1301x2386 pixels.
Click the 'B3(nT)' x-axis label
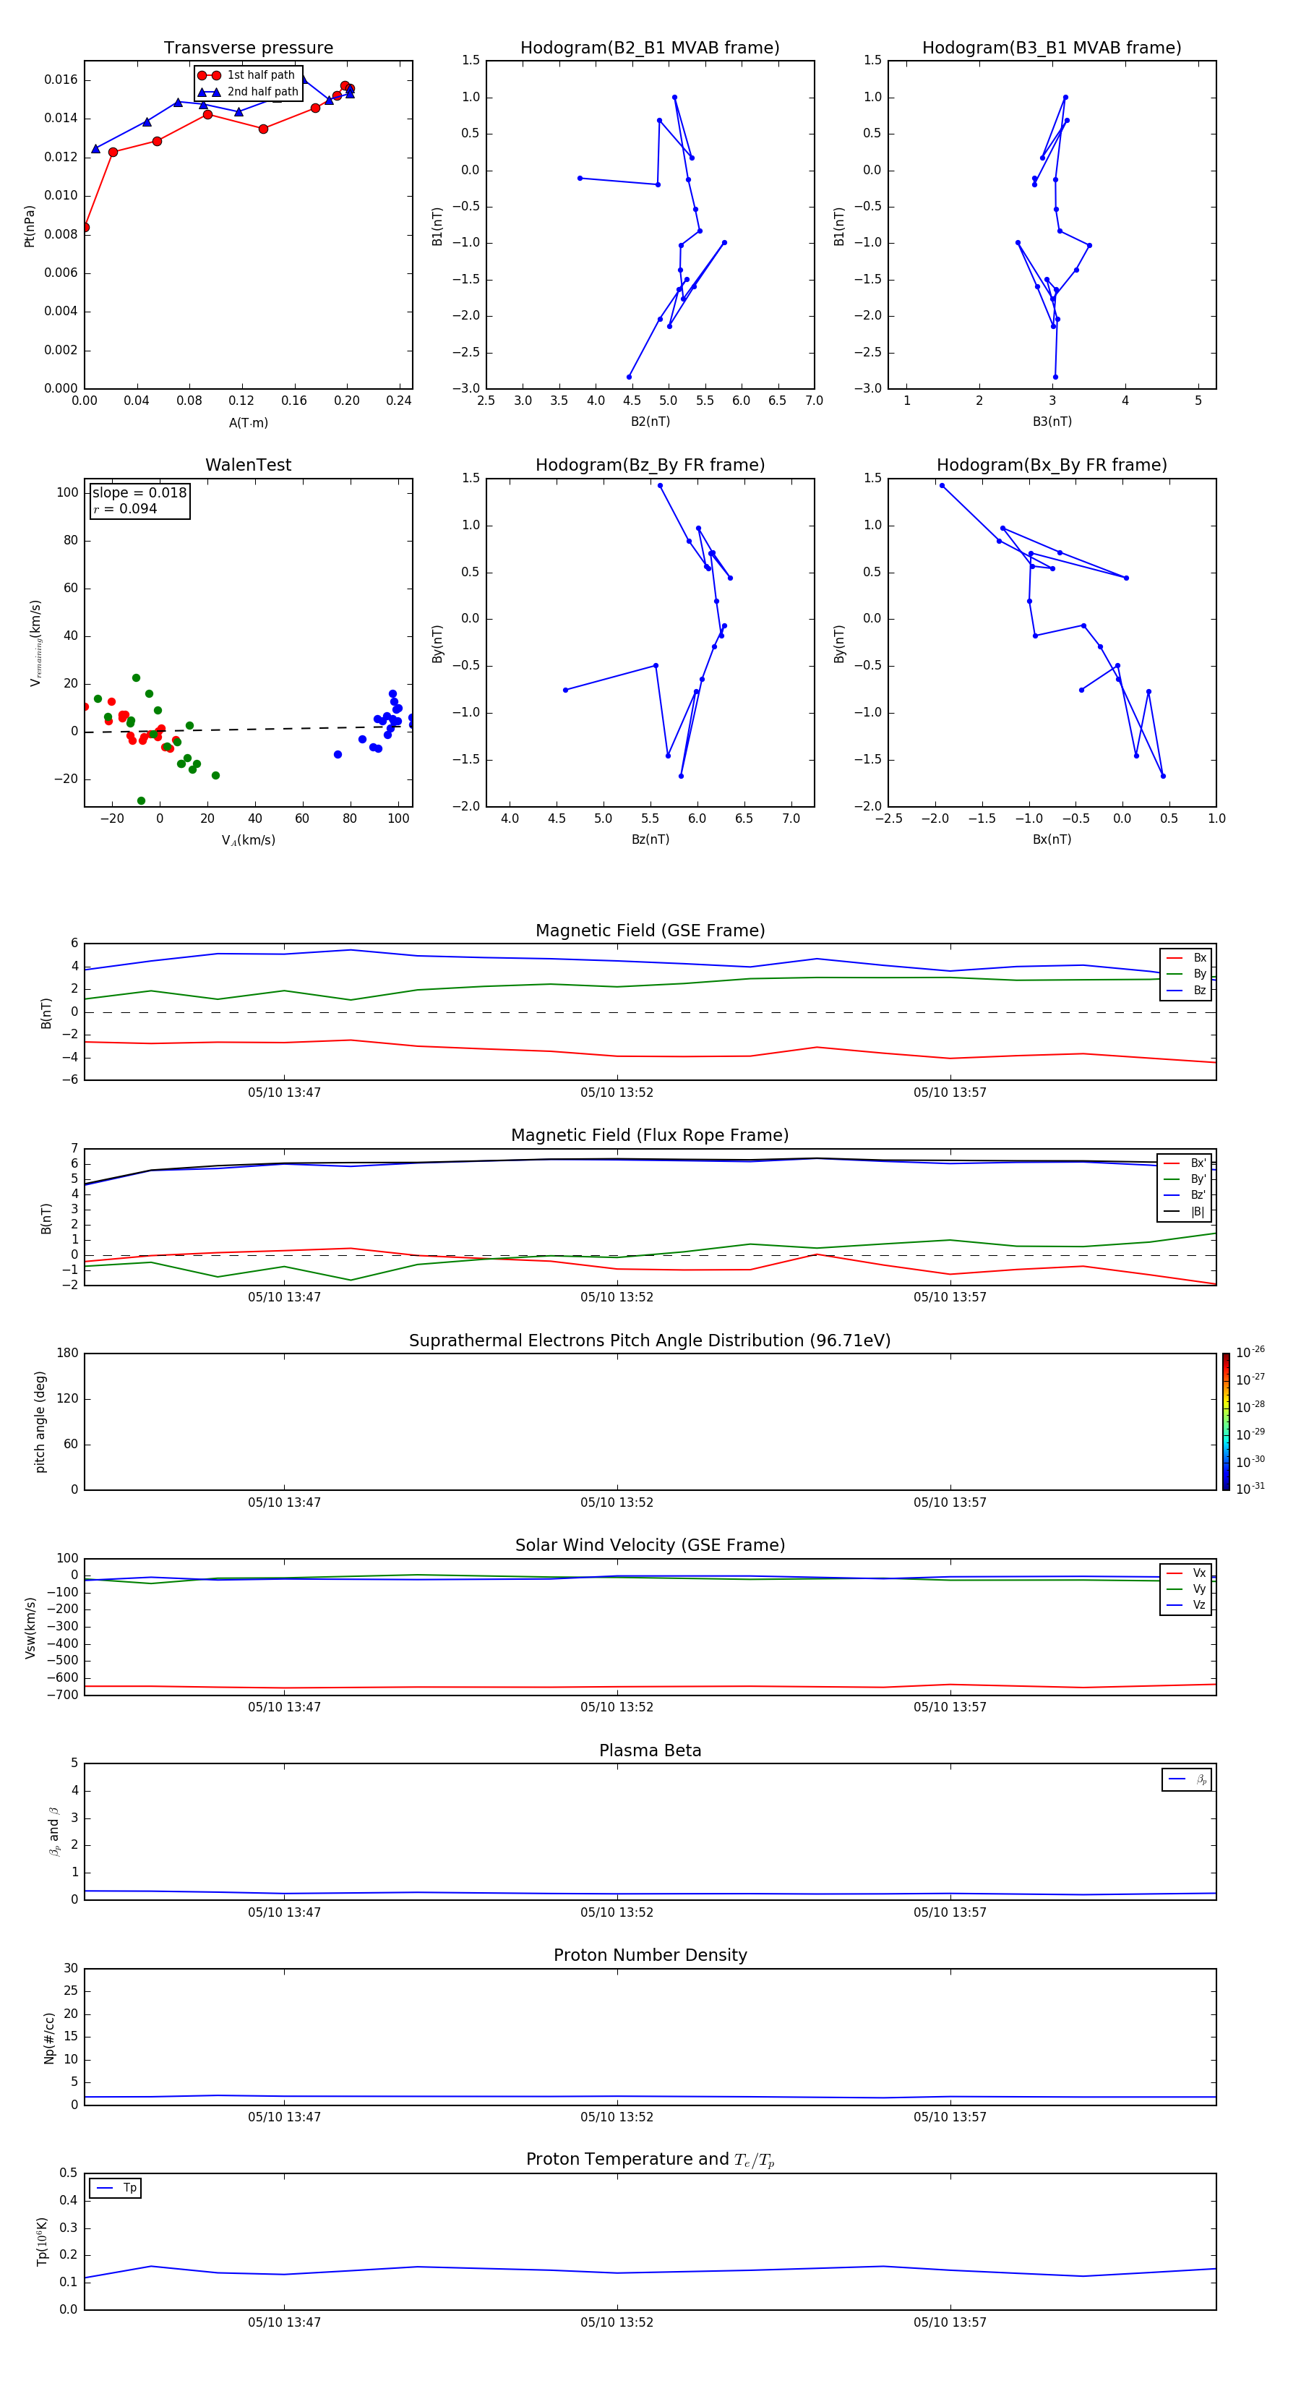1052,422
